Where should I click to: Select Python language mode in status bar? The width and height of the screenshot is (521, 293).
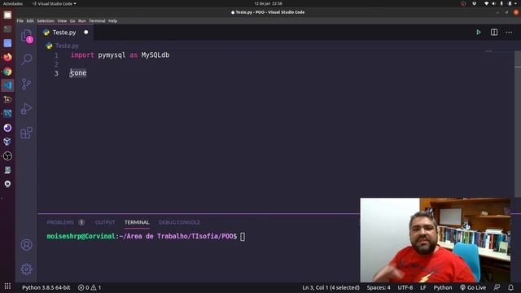443,287
